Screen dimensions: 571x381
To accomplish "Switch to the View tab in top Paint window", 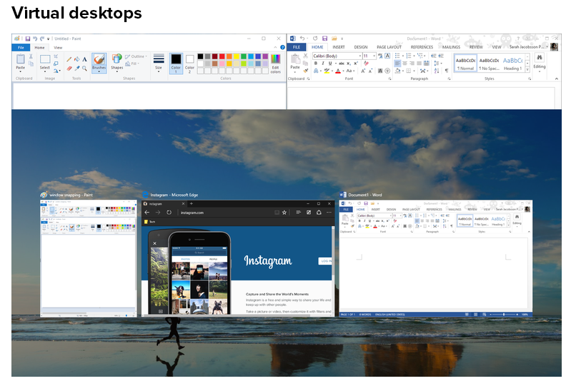I will pyautogui.click(x=58, y=47).
